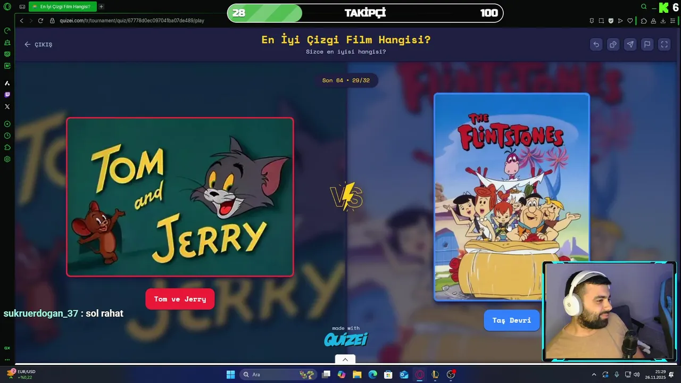This screenshot has width=681, height=383.
Task: Open the Easy Setup sliders icon
Action: point(672,21)
